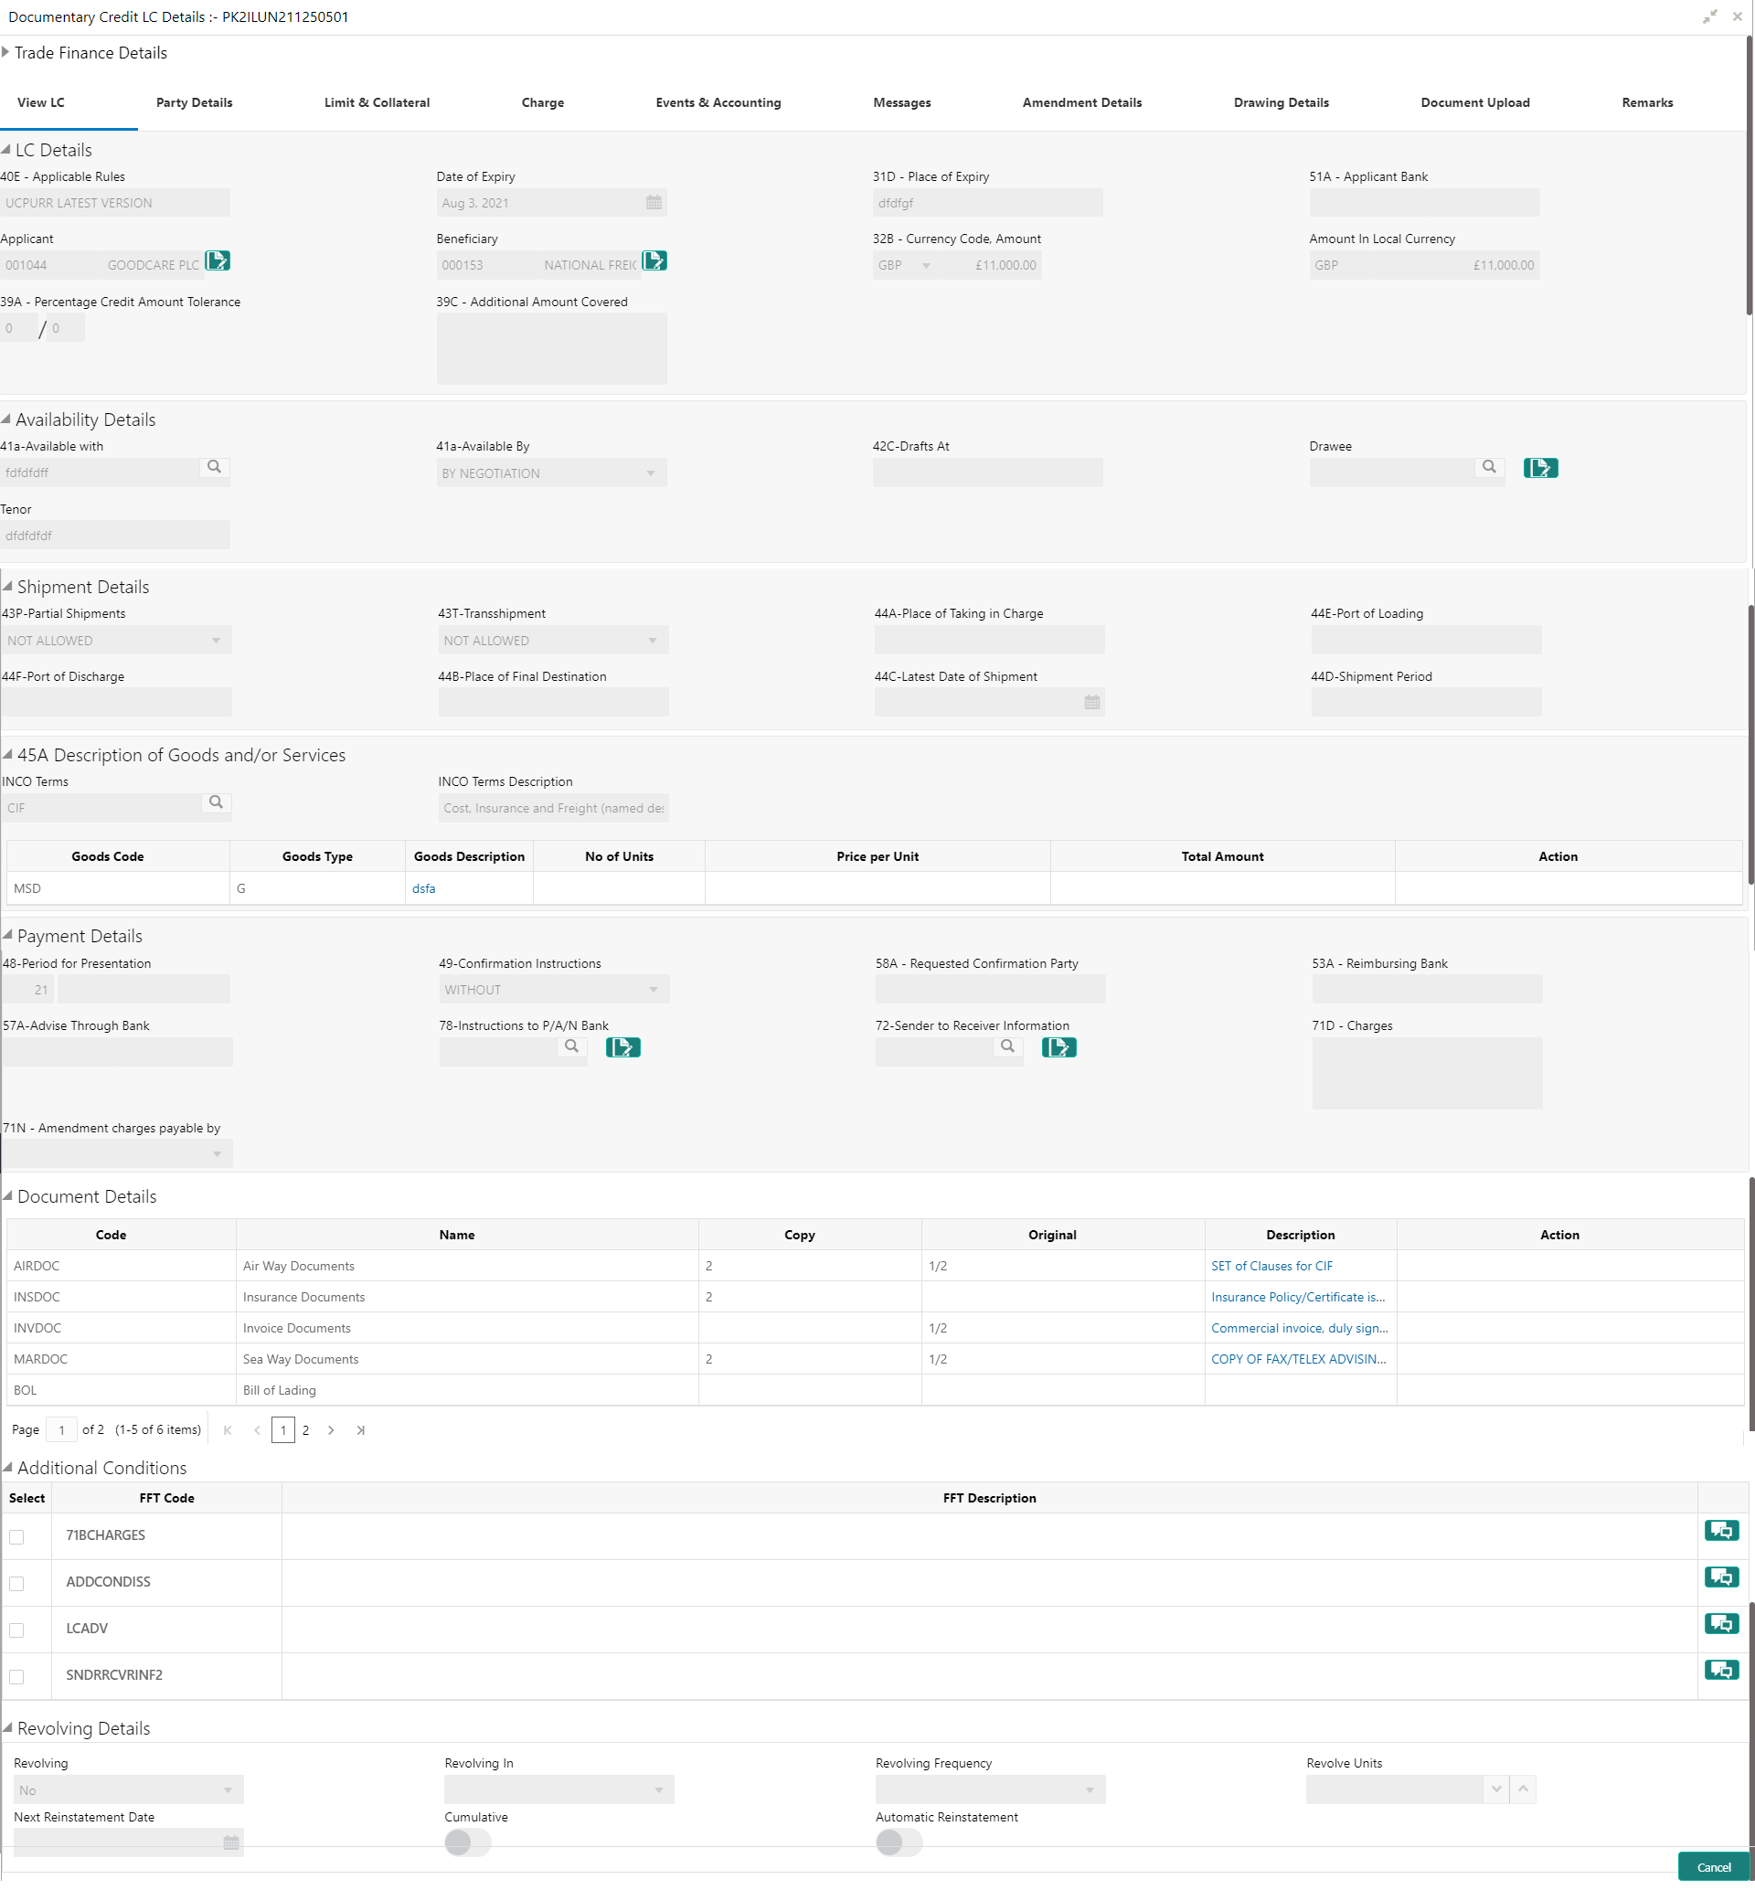Click Date of Expiry calendar icon
The image size is (1755, 1890).
pyautogui.click(x=654, y=202)
